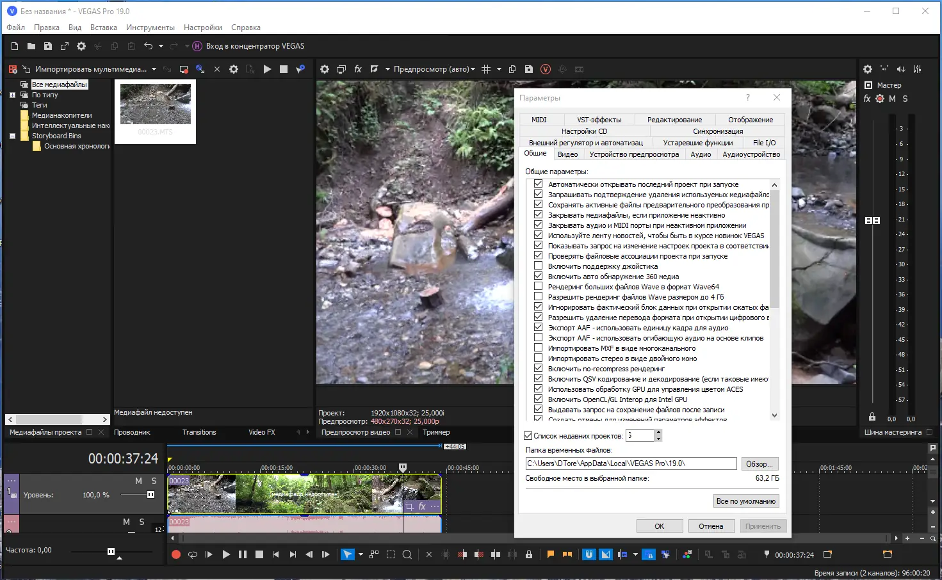Switch to the 'Отображение' tab

pos(751,120)
